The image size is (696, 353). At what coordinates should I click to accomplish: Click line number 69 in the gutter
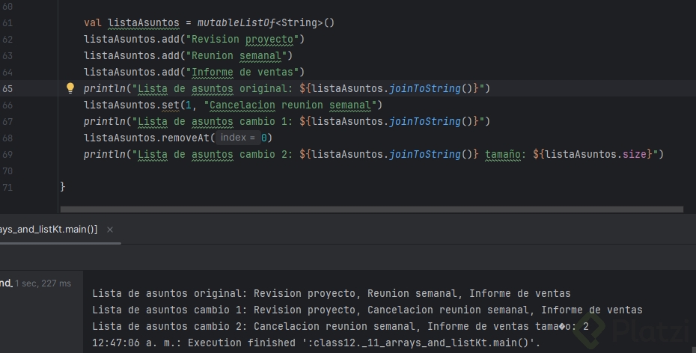[x=8, y=154]
